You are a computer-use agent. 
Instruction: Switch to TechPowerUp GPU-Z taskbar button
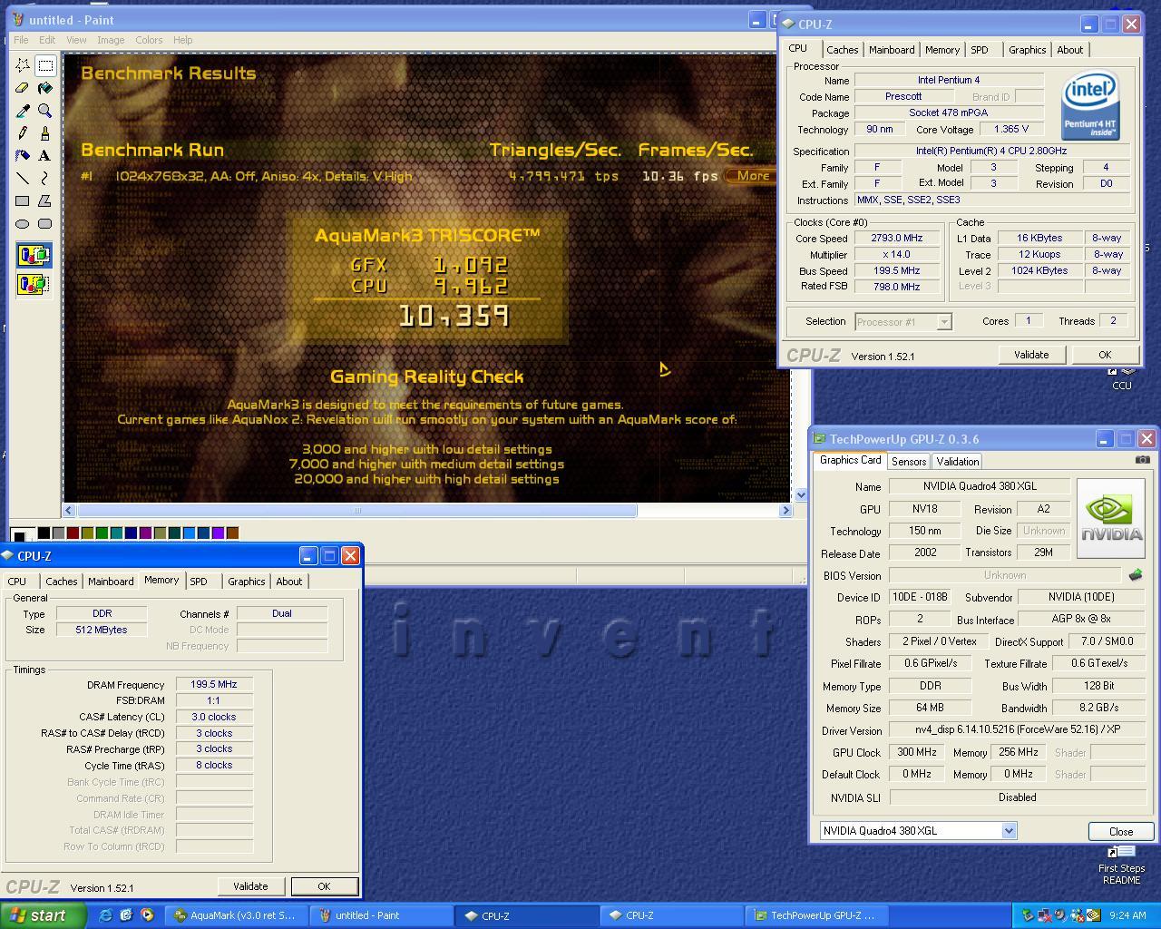815,915
